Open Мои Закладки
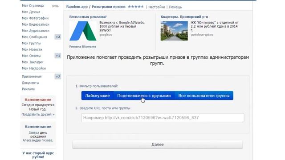This screenshot has height=160, width=285. tap(33, 62)
